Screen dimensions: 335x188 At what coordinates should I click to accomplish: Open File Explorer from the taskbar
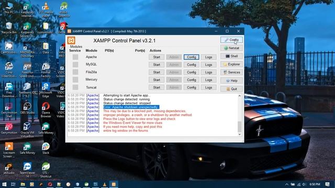pyautogui.click(x=23, y=184)
